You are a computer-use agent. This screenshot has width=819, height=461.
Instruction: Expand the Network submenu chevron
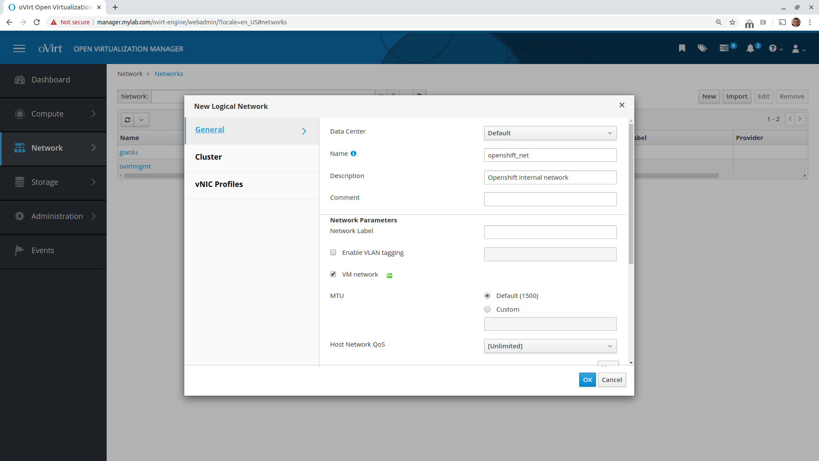(x=93, y=148)
